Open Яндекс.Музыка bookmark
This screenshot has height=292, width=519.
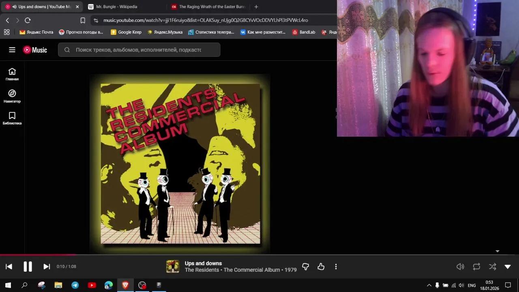[x=165, y=32]
